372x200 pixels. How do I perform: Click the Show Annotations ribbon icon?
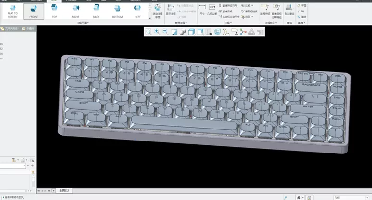click(x=171, y=10)
